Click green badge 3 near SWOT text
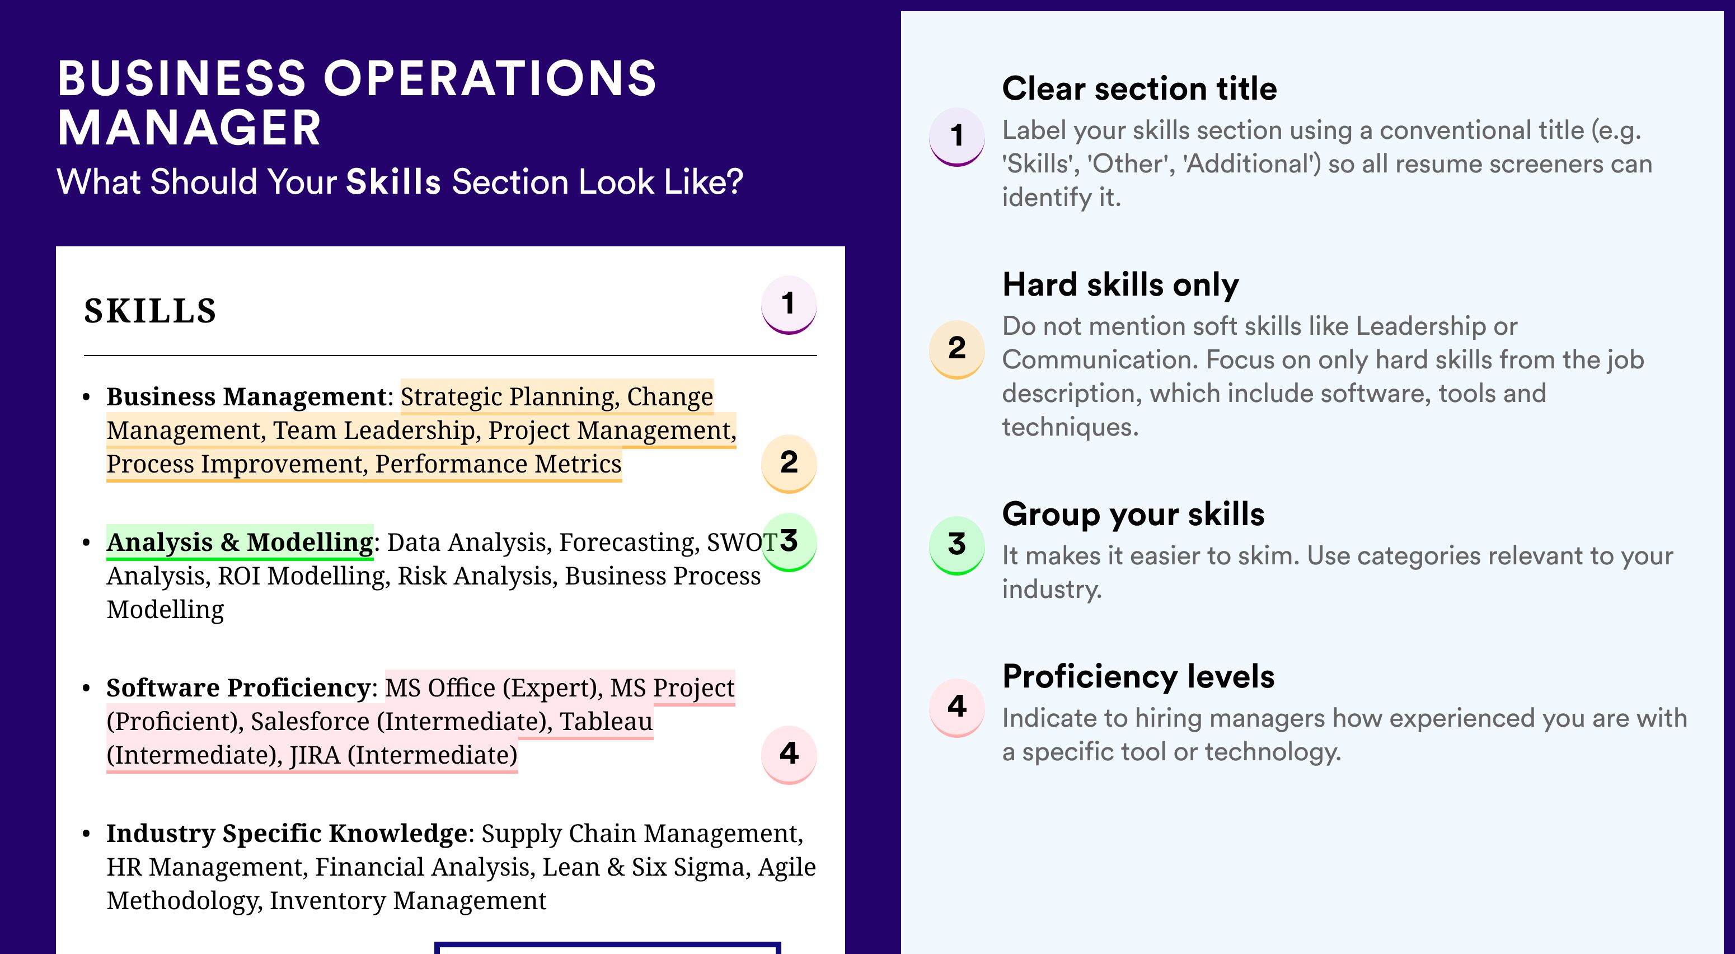 789,542
